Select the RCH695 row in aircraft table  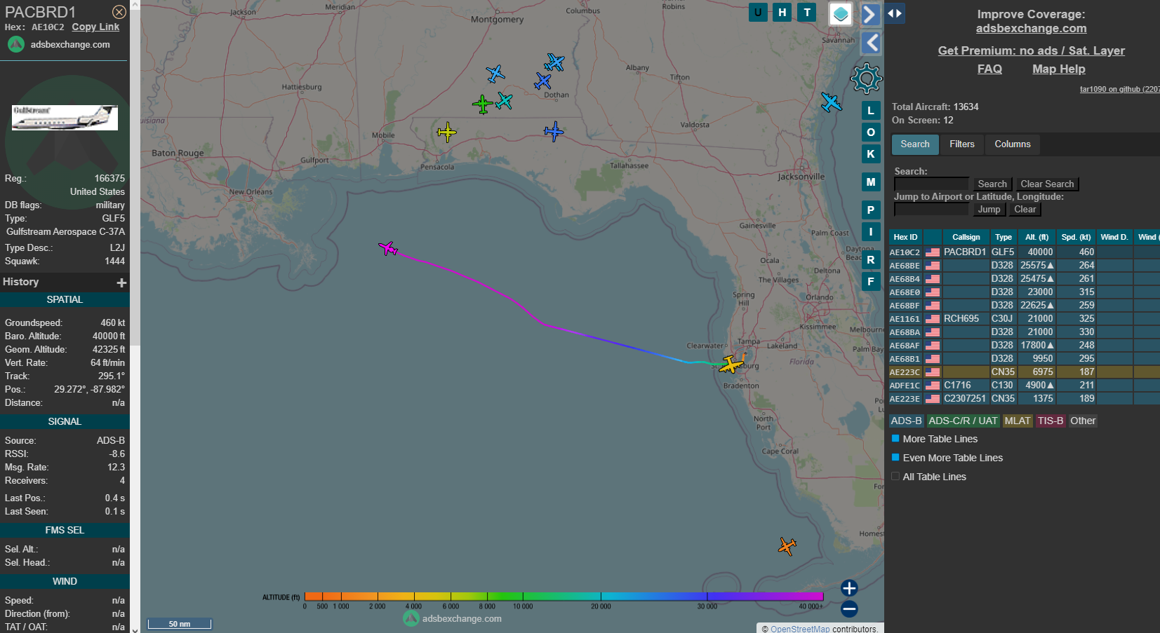point(1024,318)
